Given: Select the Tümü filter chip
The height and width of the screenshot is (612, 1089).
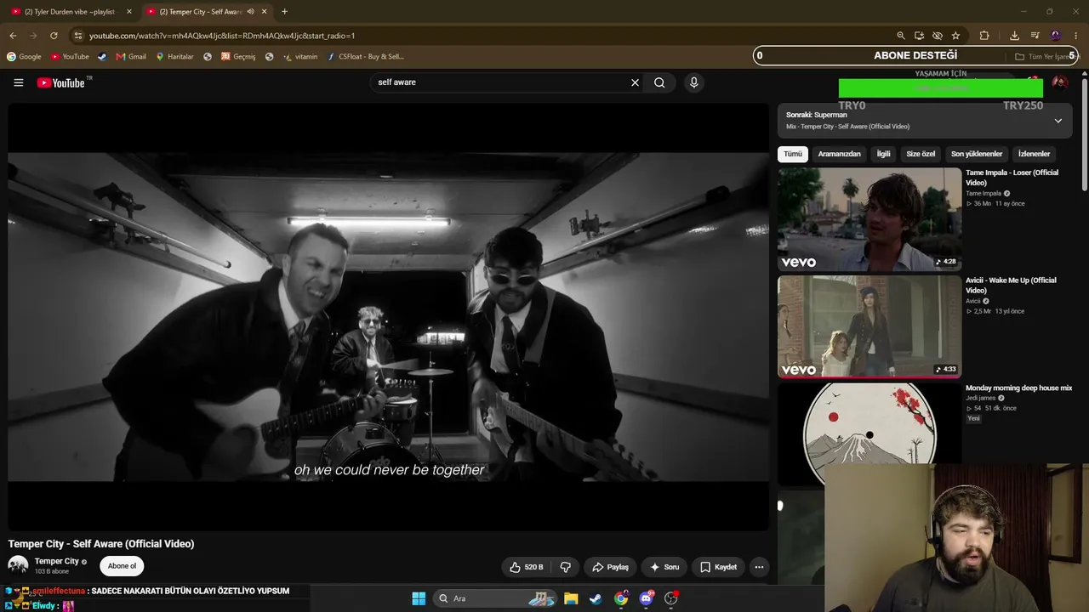Looking at the screenshot, I should pos(793,154).
